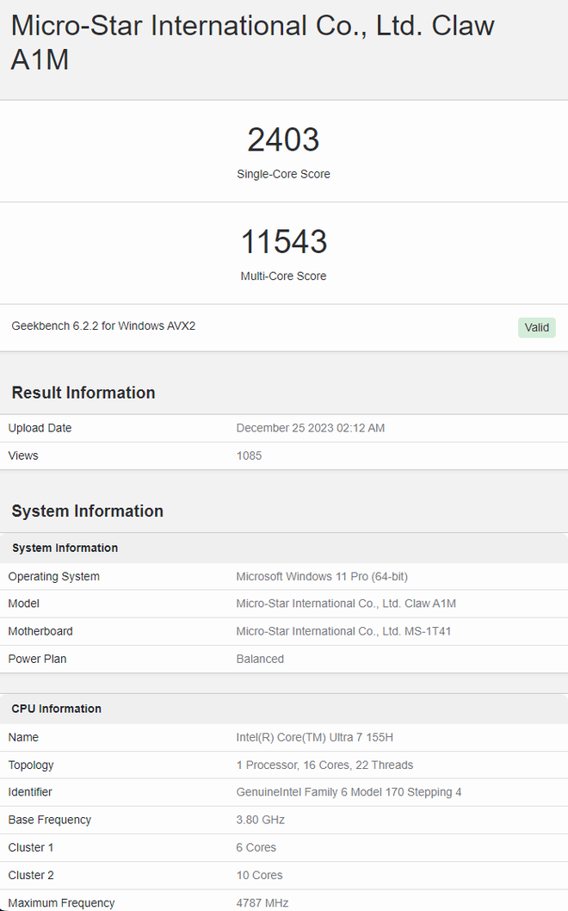The height and width of the screenshot is (911, 568).
Task: Click the page title 'Micro-Star International Co., Ltd. Claw A1M'
Action: [253, 42]
